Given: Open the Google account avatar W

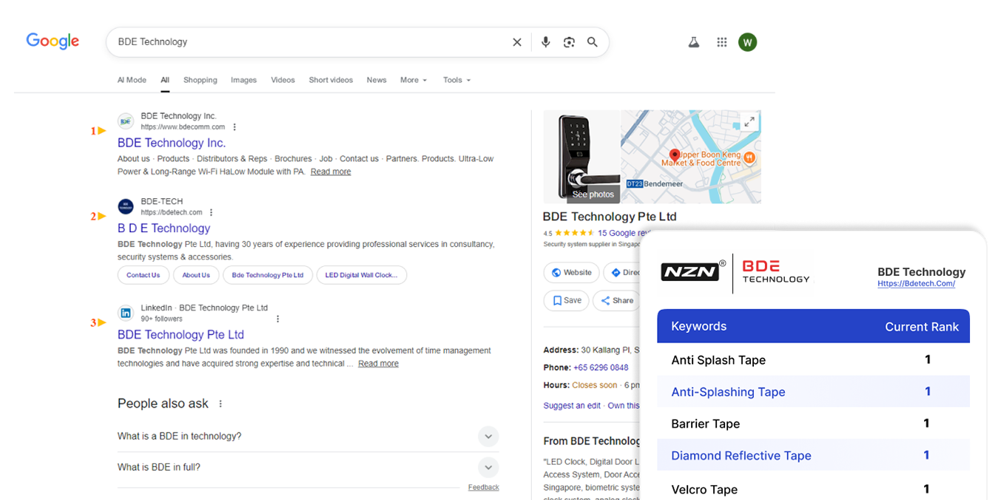Looking at the screenshot, I should coord(747,42).
